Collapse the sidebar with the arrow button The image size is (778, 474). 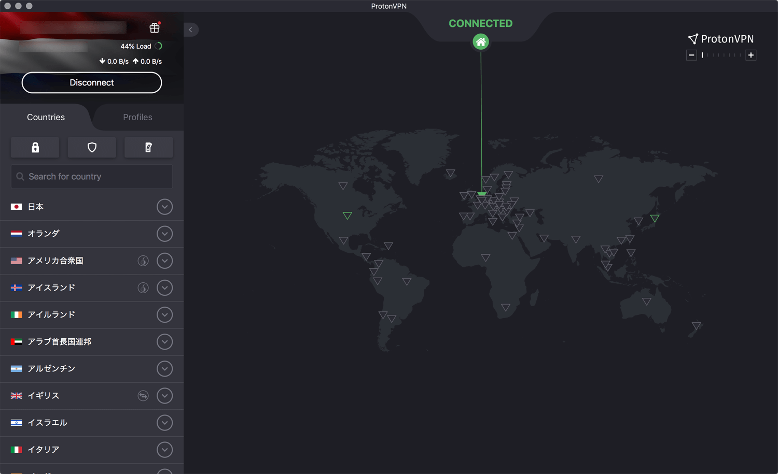click(191, 30)
